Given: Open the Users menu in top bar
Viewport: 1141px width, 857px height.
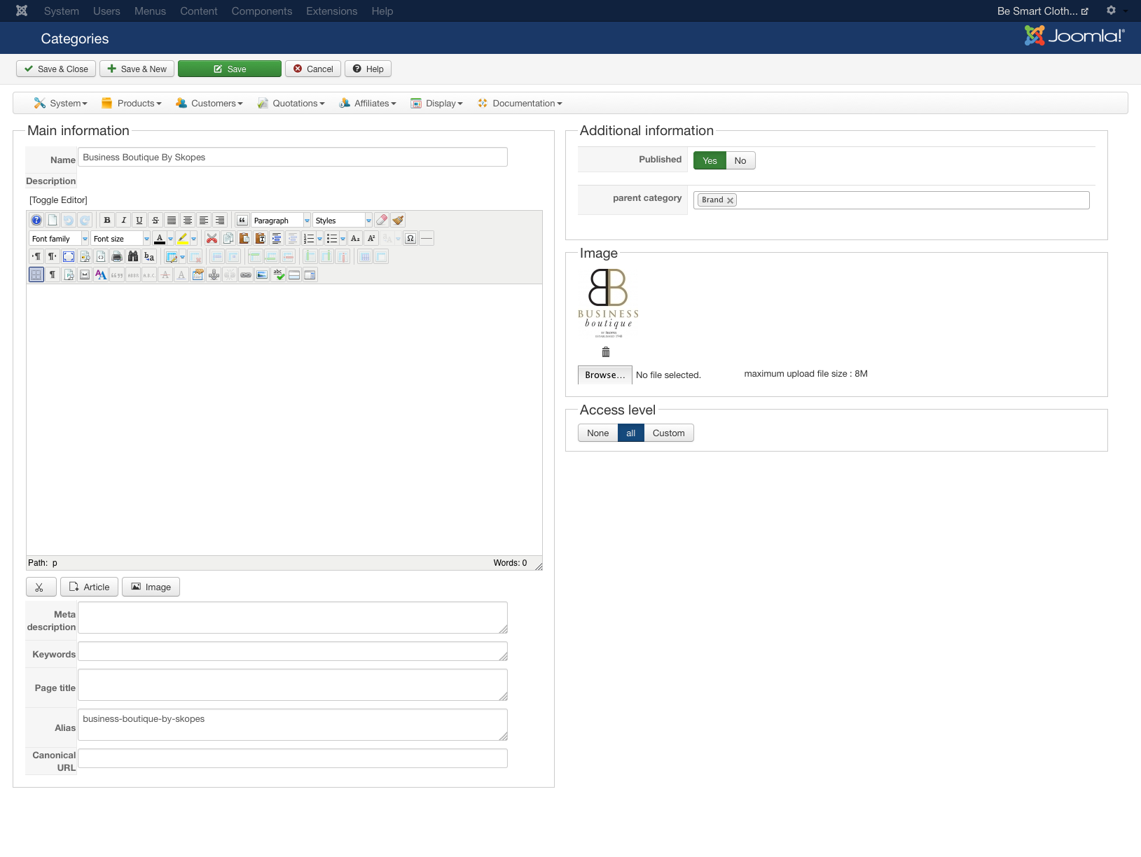Looking at the screenshot, I should (106, 11).
